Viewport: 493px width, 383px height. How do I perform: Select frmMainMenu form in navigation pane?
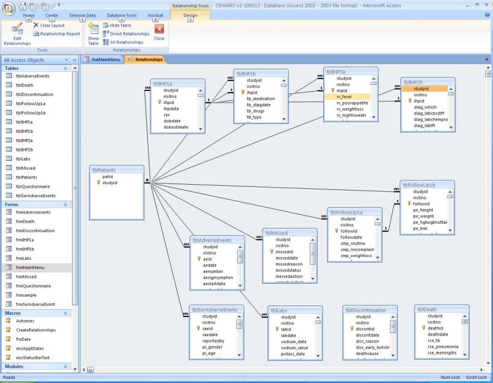[37, 267]
